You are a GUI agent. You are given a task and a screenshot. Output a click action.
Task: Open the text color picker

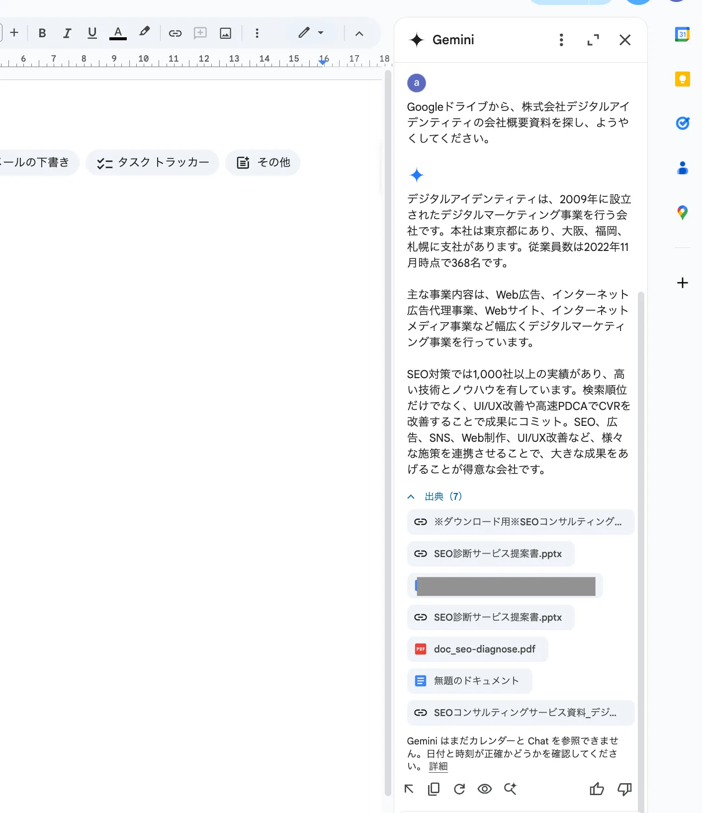pyautogui.click(x=118, y=33)
